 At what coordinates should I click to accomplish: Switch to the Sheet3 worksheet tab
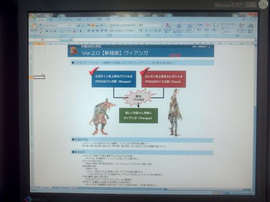click(65, 188)
